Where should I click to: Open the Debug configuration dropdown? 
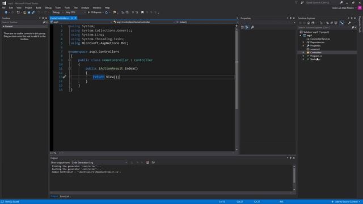[x=58, y=12]
